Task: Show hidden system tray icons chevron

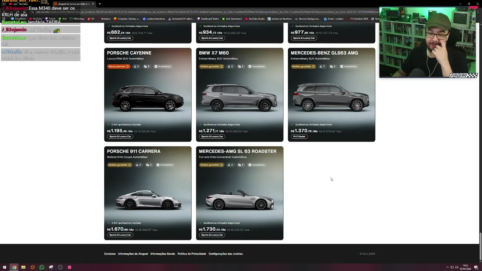Action: (x=447, y=267)
